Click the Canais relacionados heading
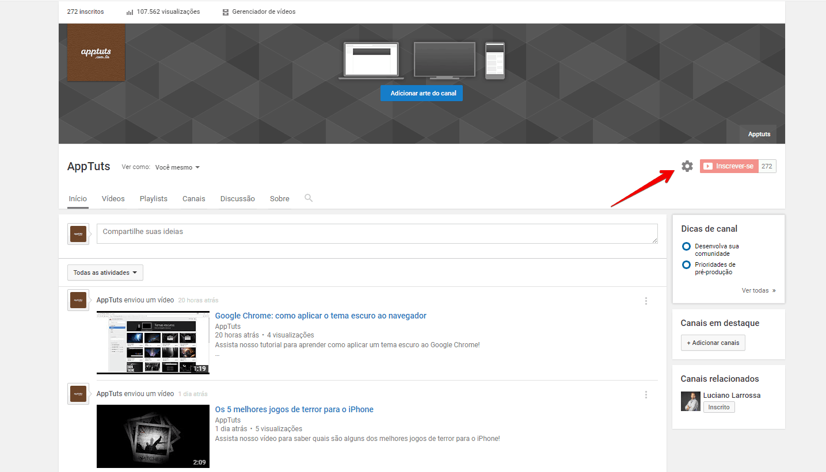This screenshot has height=472, width=826. tap(720, 379)
